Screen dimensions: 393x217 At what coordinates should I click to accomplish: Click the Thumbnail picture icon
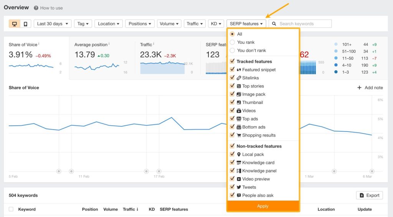[x=239, y=102]
